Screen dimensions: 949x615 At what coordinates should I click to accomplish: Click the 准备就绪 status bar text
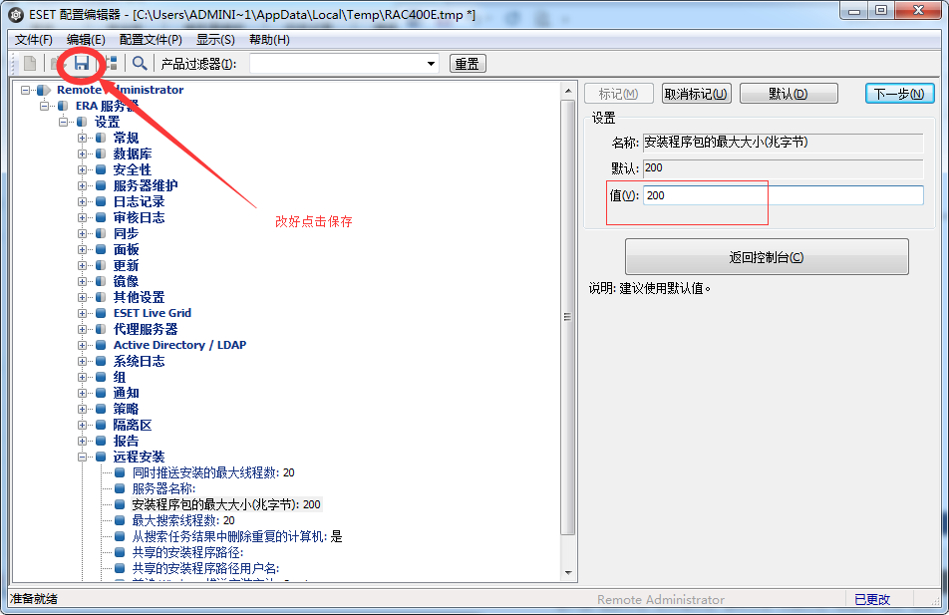tap(33, 599)
